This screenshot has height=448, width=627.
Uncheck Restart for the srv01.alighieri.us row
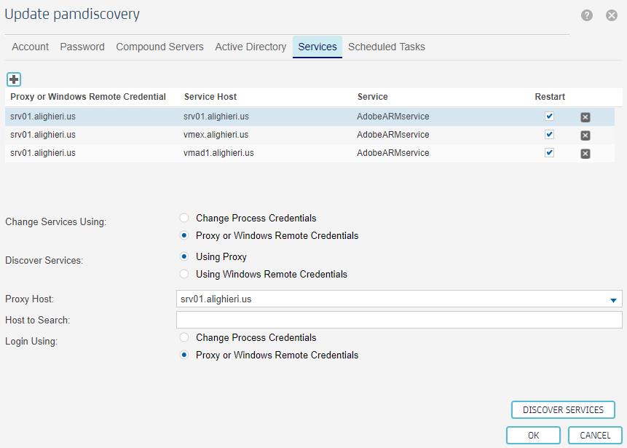(x=549, y=115)
